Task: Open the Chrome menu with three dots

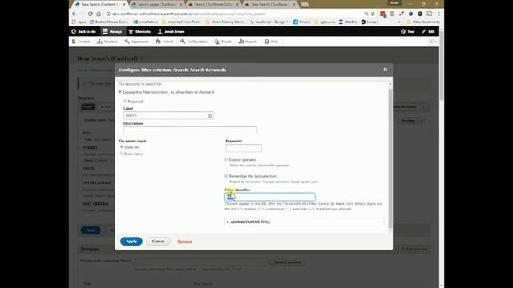Action: [x=438, y=14]
